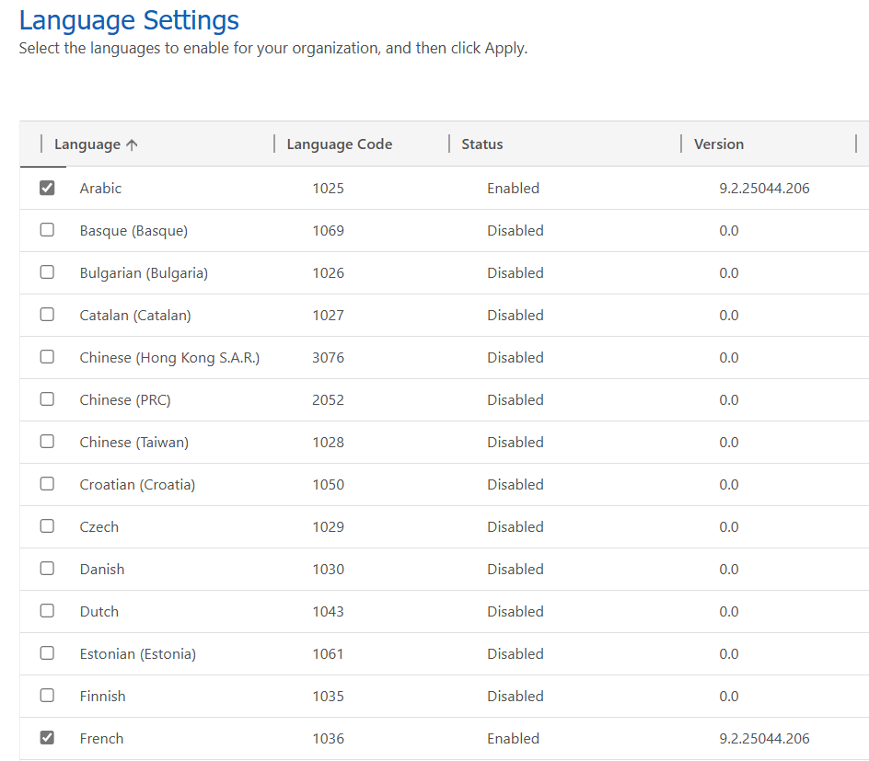Check the Czech language checkbox

point(47,525)
